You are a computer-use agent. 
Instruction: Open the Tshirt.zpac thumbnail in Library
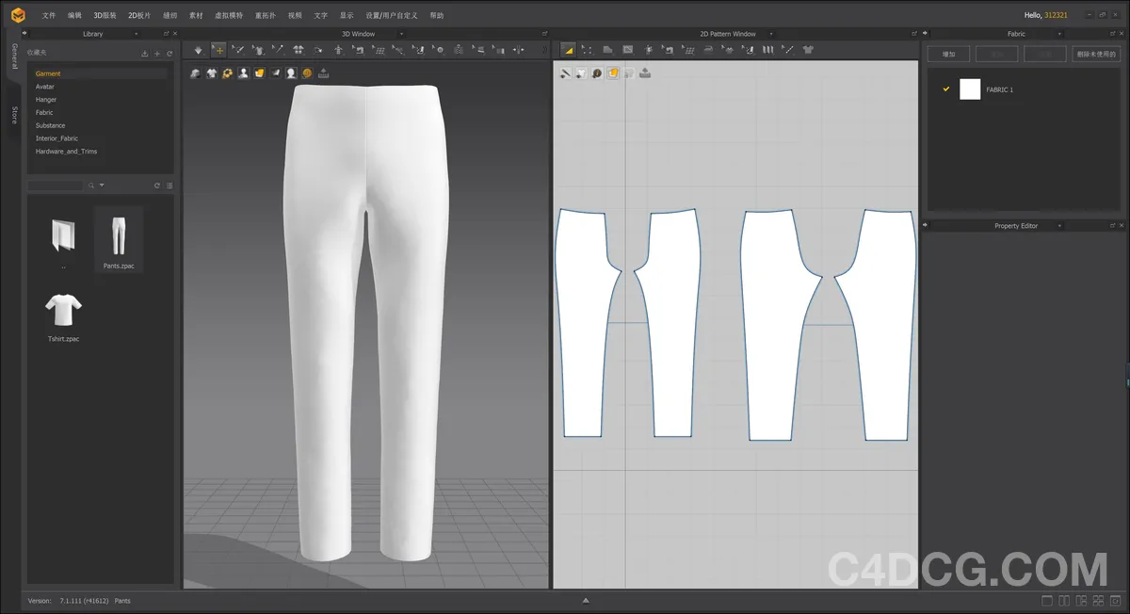pos(62,311)
